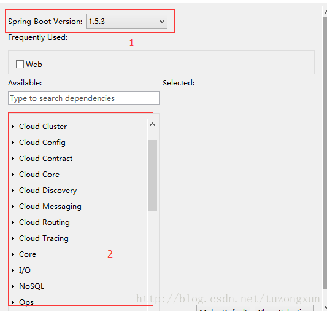The width and height of the screenshot is (327, 311).
Task: Tick the Web checkbox
Action: (x=20, y=65)
